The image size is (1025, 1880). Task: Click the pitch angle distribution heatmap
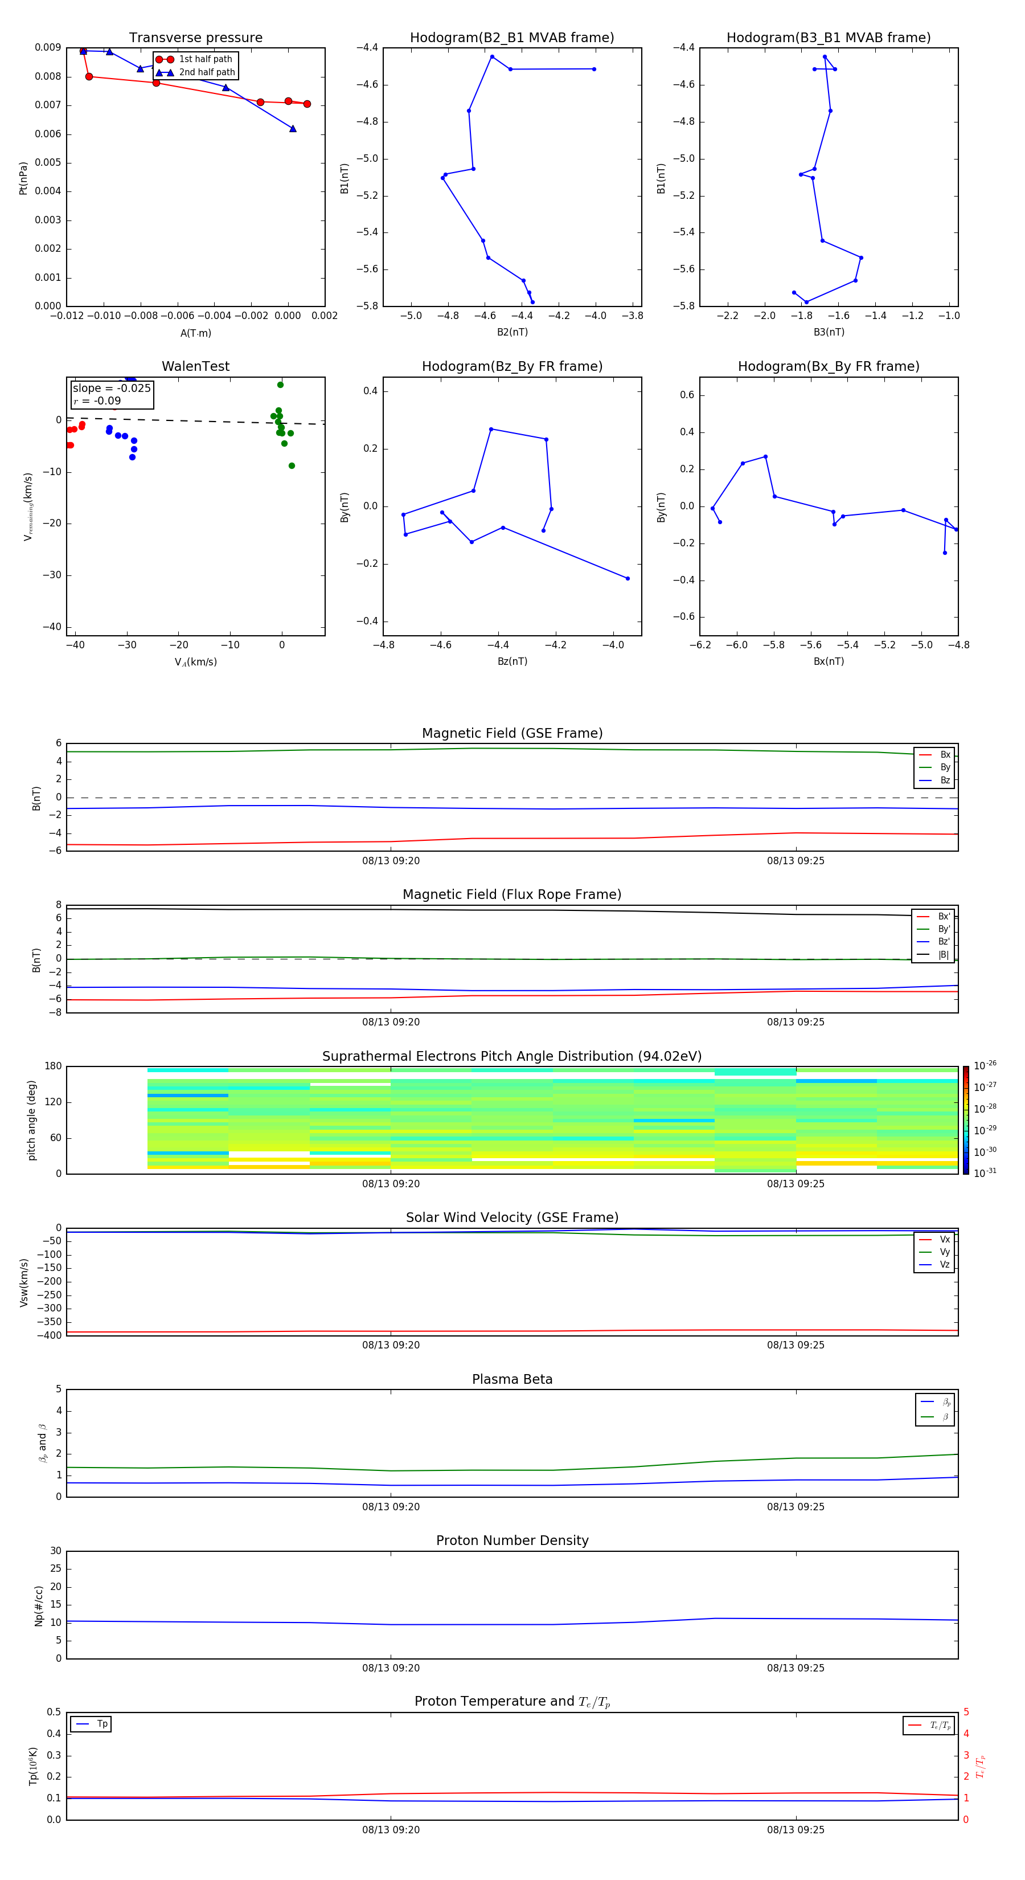pyautogui.click(x=552, y=1120)
